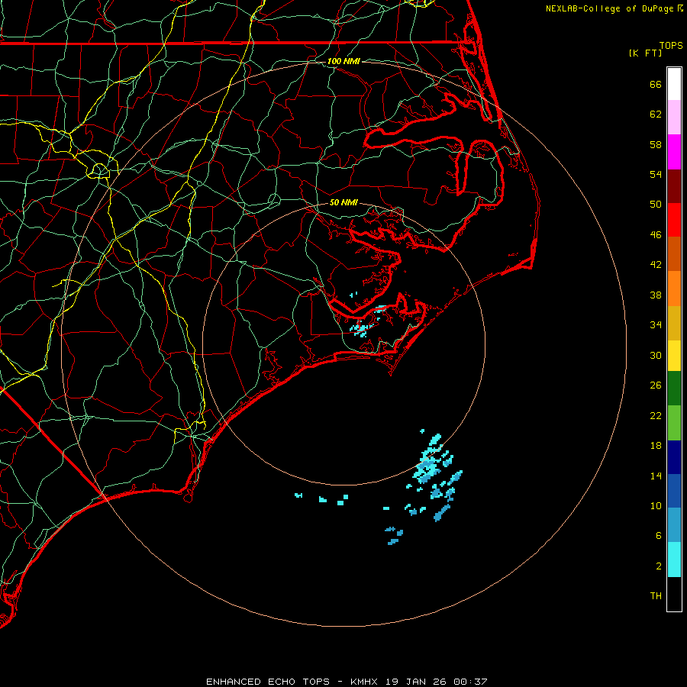This screenshot has height=687, width=687.
Task: Select the medium blue 10-14 kft swatch
Action: point(674,491)
